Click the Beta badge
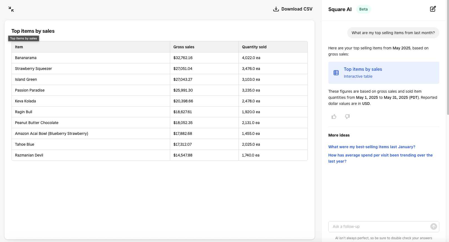The image size is (449, 242). [363, 9]
